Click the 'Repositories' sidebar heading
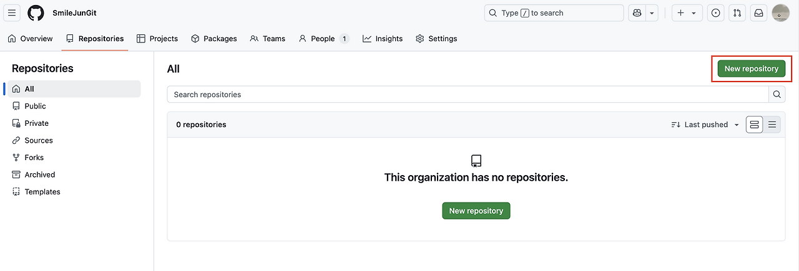The image size is (799, 271). pos(42,69)
